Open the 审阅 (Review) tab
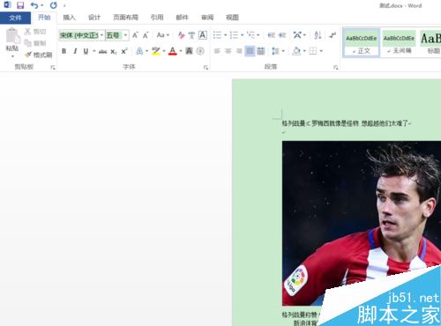Image resolution: width=441 pixels, height=326 pixels. [x=207, y=18]
